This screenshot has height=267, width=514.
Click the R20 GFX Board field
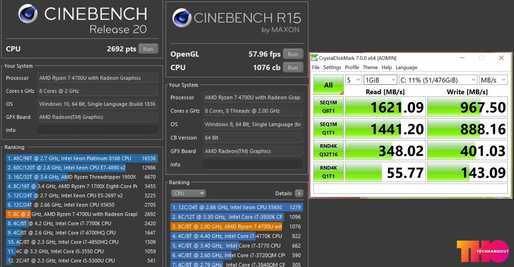point(97,117)
